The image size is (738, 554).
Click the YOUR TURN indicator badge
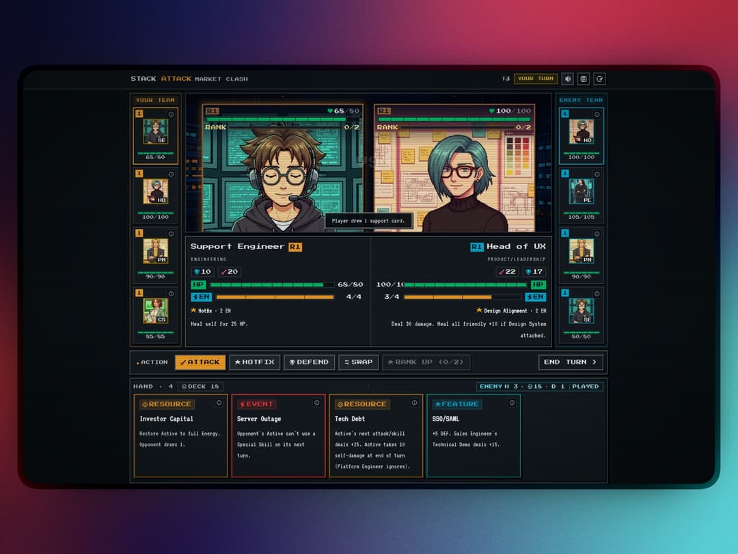(536, 79)
